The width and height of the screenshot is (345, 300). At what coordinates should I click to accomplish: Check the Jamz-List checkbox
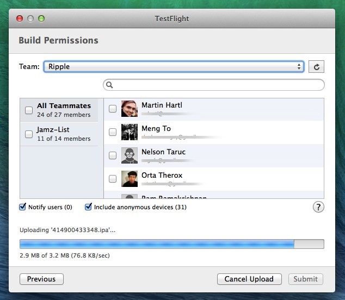point(29,134)
